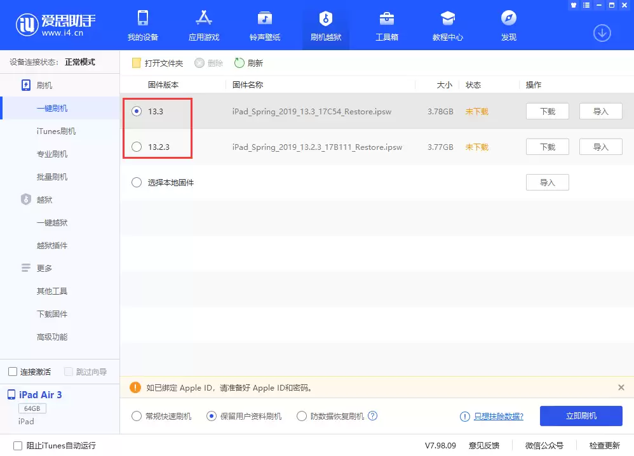Viewport: 634px width, 456px height.
Task: Click the 刷新 refresh icon
Action: point(239,63)
